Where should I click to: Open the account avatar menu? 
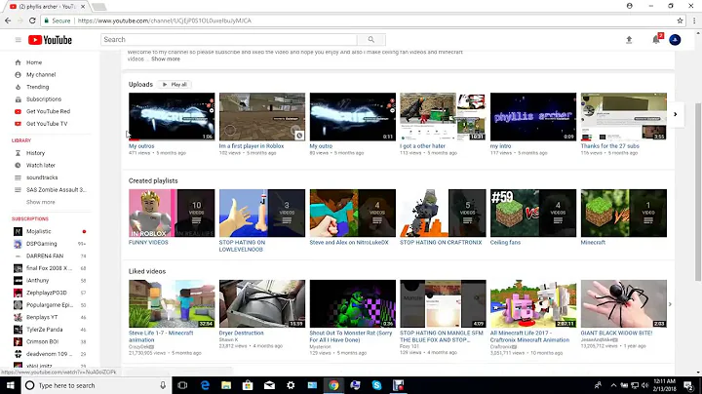pyautogui.click(x=675, y=40)
